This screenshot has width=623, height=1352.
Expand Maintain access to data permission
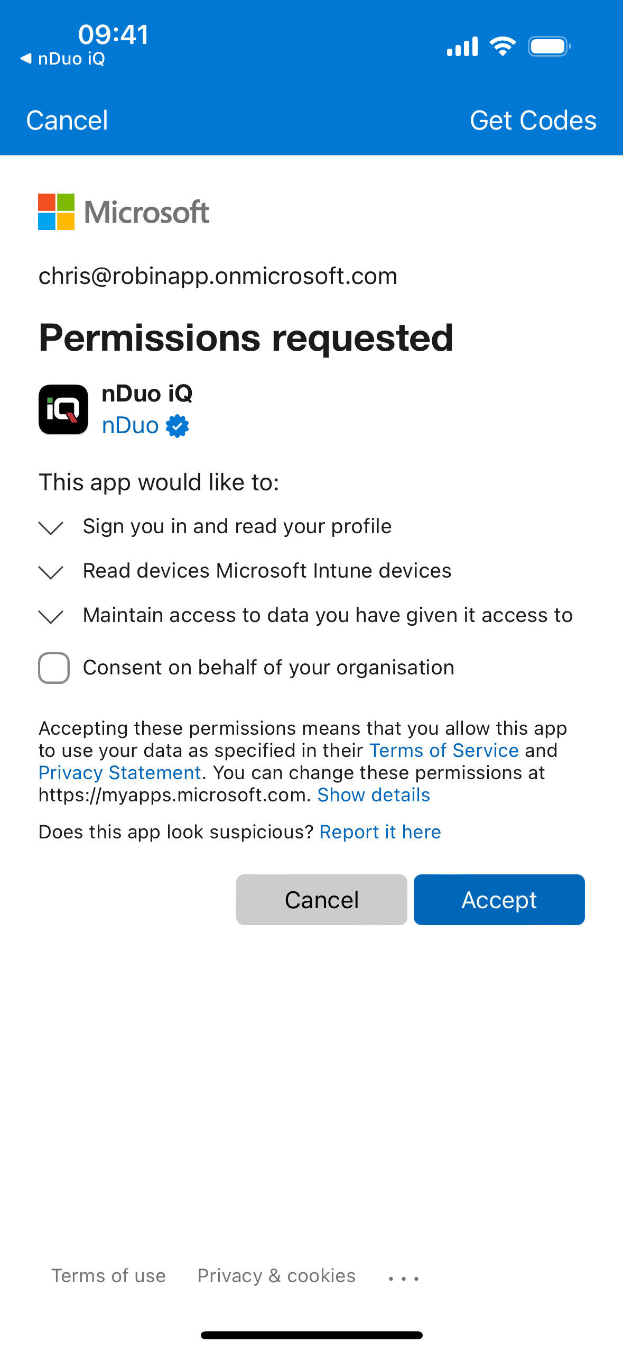(x=51, y=616)
